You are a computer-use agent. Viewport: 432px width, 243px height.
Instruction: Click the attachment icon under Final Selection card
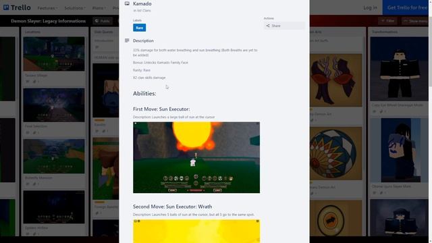pyautogui.click(x=34, y=133)
